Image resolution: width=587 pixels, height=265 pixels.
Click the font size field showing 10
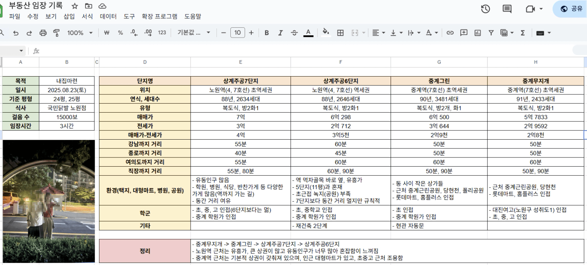(x=237, y=33)
